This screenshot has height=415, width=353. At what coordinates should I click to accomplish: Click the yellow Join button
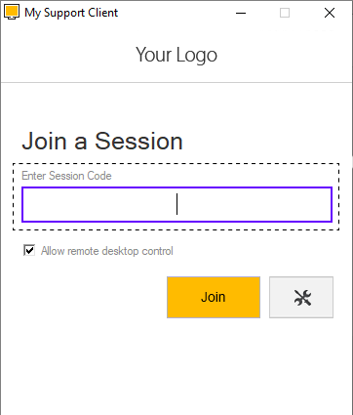[x=214, y=297]
